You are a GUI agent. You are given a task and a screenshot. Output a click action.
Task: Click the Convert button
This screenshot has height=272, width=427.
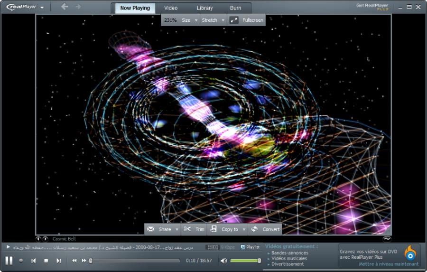pos(266,229)
